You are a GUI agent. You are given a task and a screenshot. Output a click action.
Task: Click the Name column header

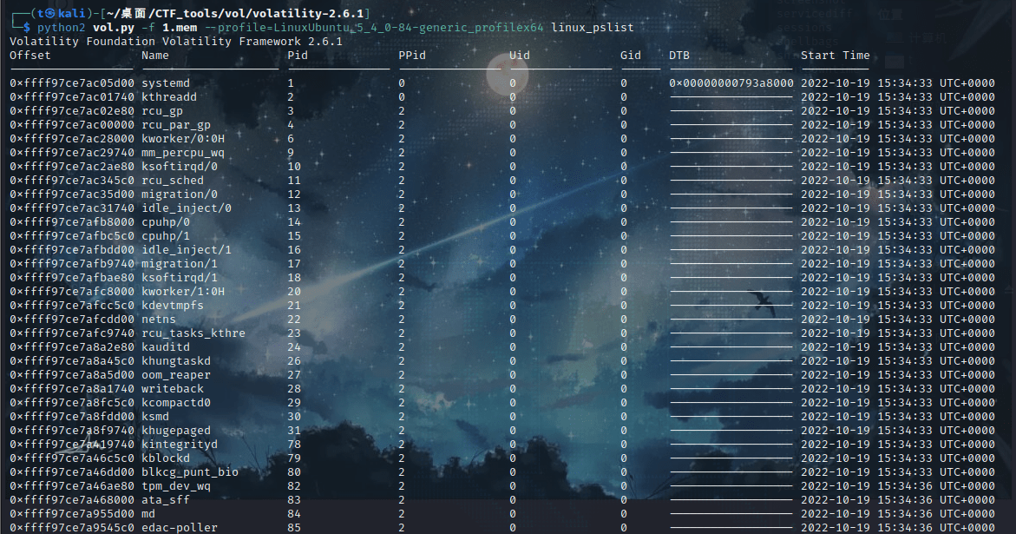point(155,55)
